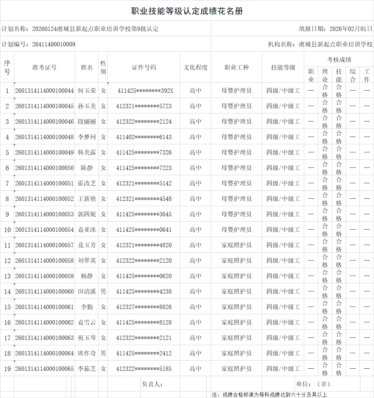Select 母婴护理员 cell for 陈静
The width and height of the screenshot is (374, 398).
coord(236,167)
